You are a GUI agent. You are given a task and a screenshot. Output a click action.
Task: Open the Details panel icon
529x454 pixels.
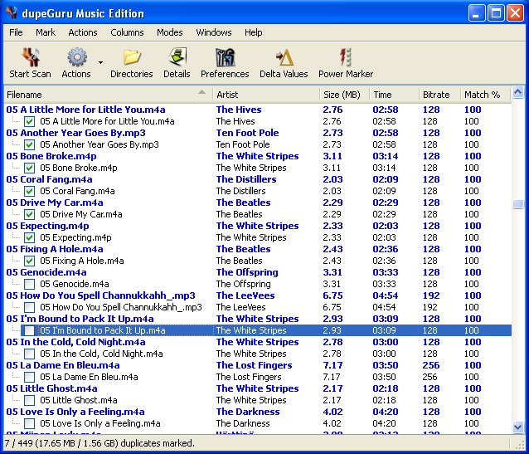177,57
